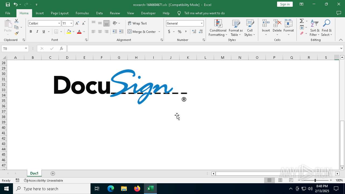Expand the font color options arrow
345x194 pixels.
pos(84,32)
